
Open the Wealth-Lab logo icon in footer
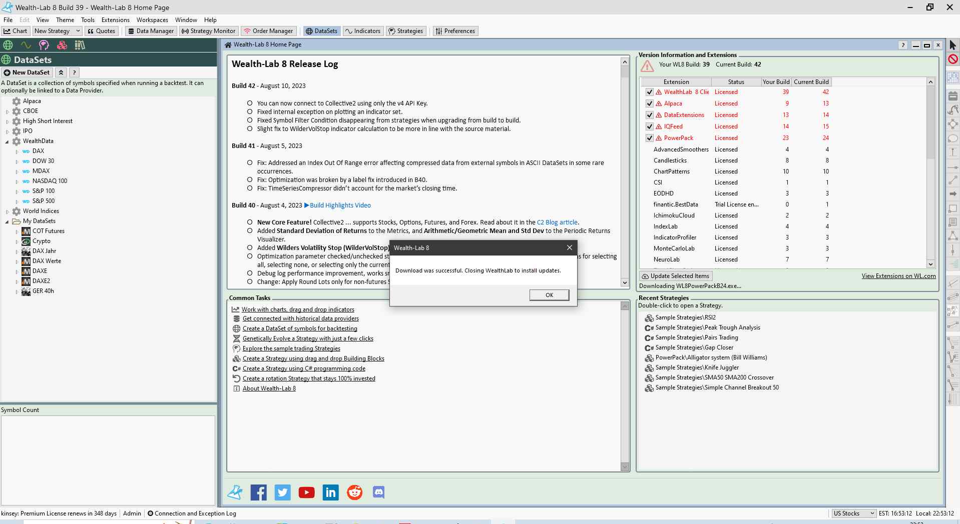(235, 492)
